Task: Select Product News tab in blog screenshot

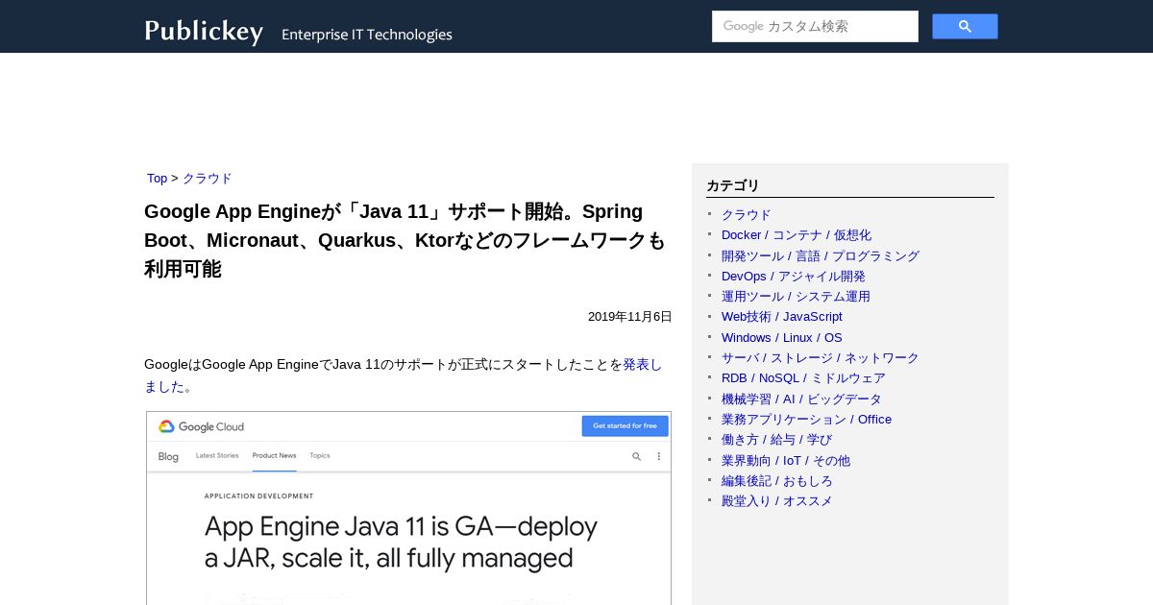Action: [x=274, y=455]
